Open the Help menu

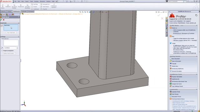53,1
